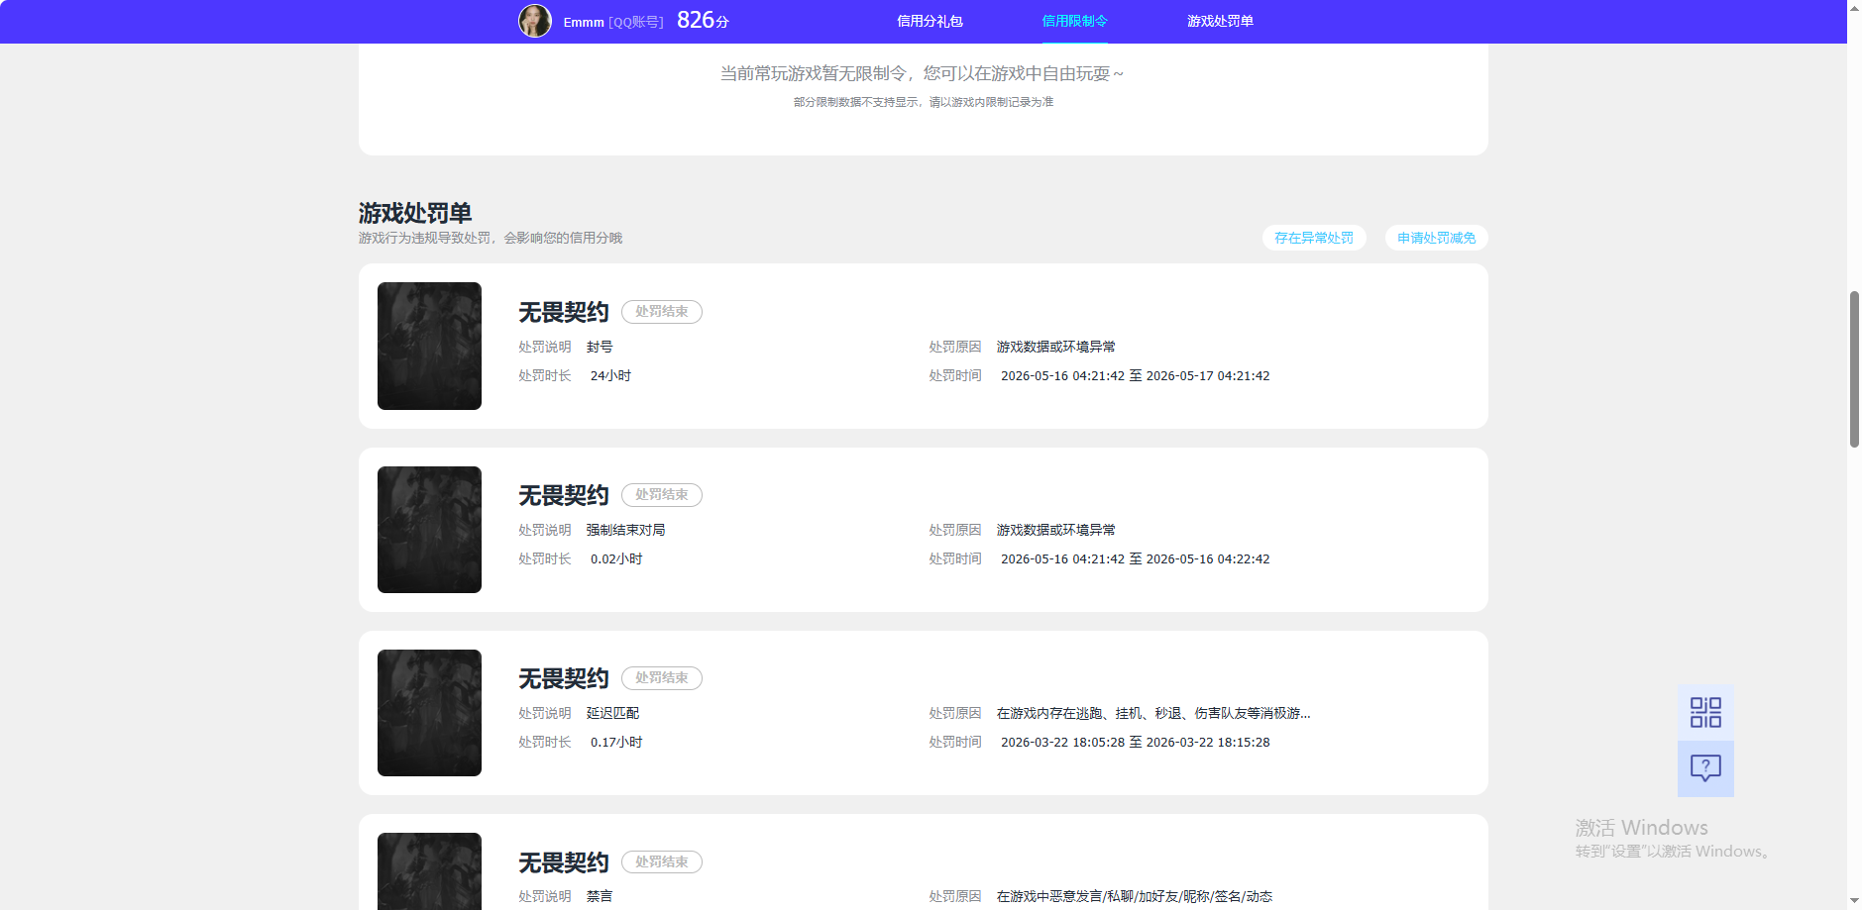Click the 826分 credit score
This screenshot has width=1862, height=910.
pos(703,20)
